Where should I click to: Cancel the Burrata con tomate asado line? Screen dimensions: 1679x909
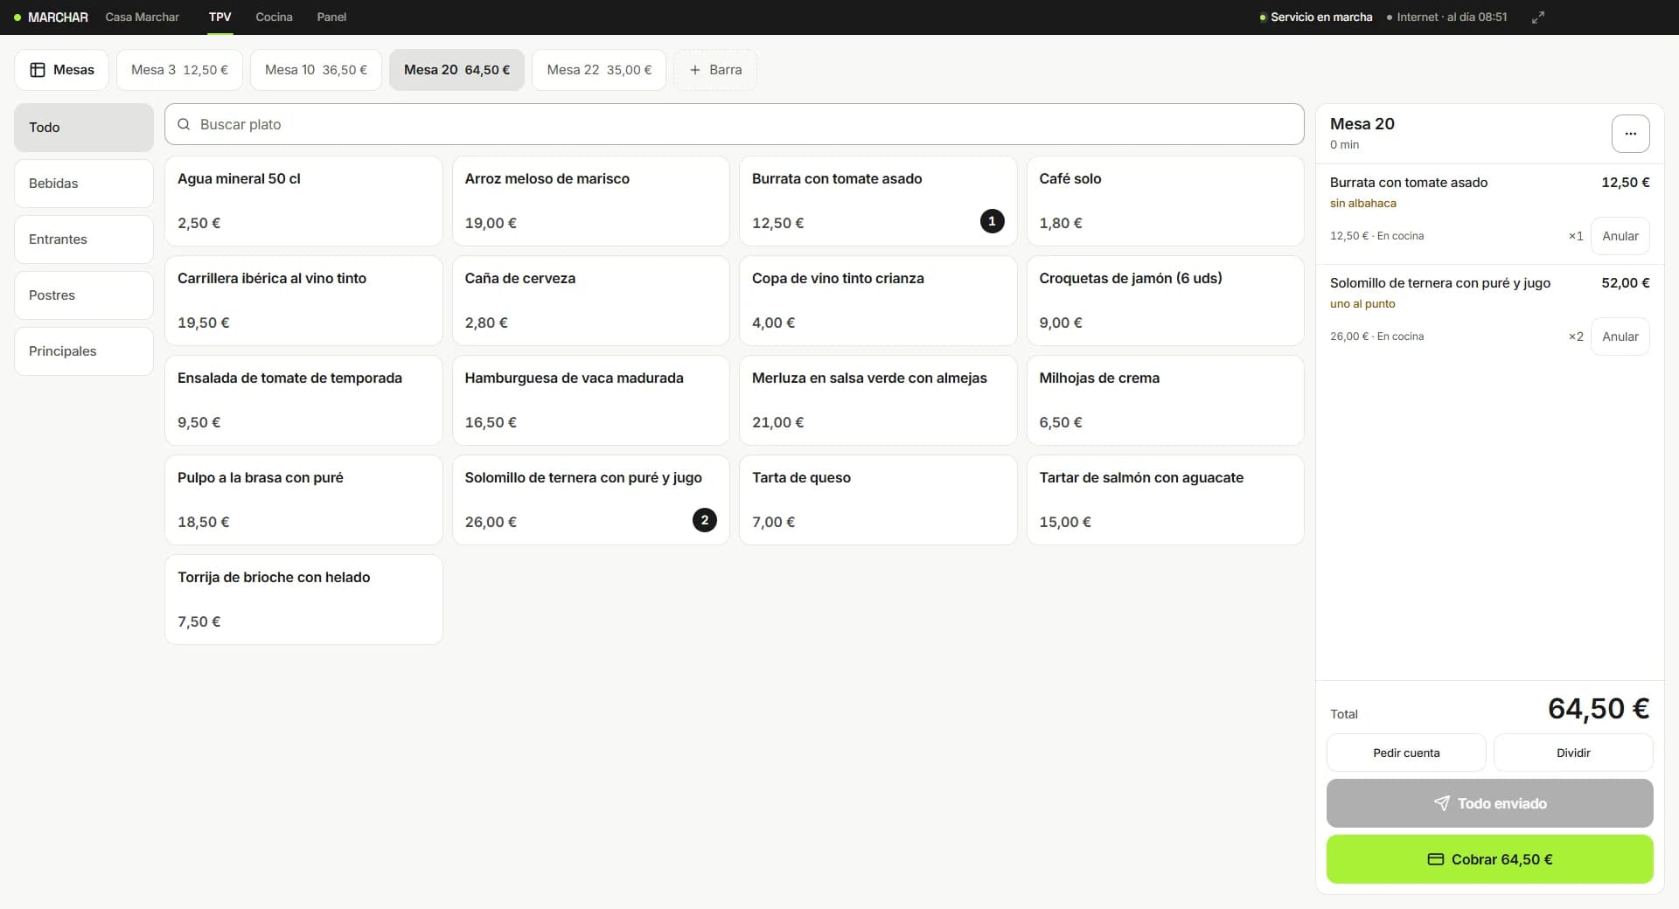[1620, 236]
